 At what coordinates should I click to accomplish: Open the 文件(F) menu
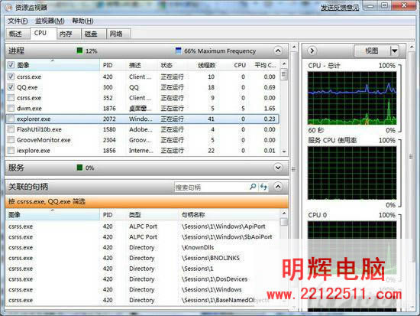18,21
